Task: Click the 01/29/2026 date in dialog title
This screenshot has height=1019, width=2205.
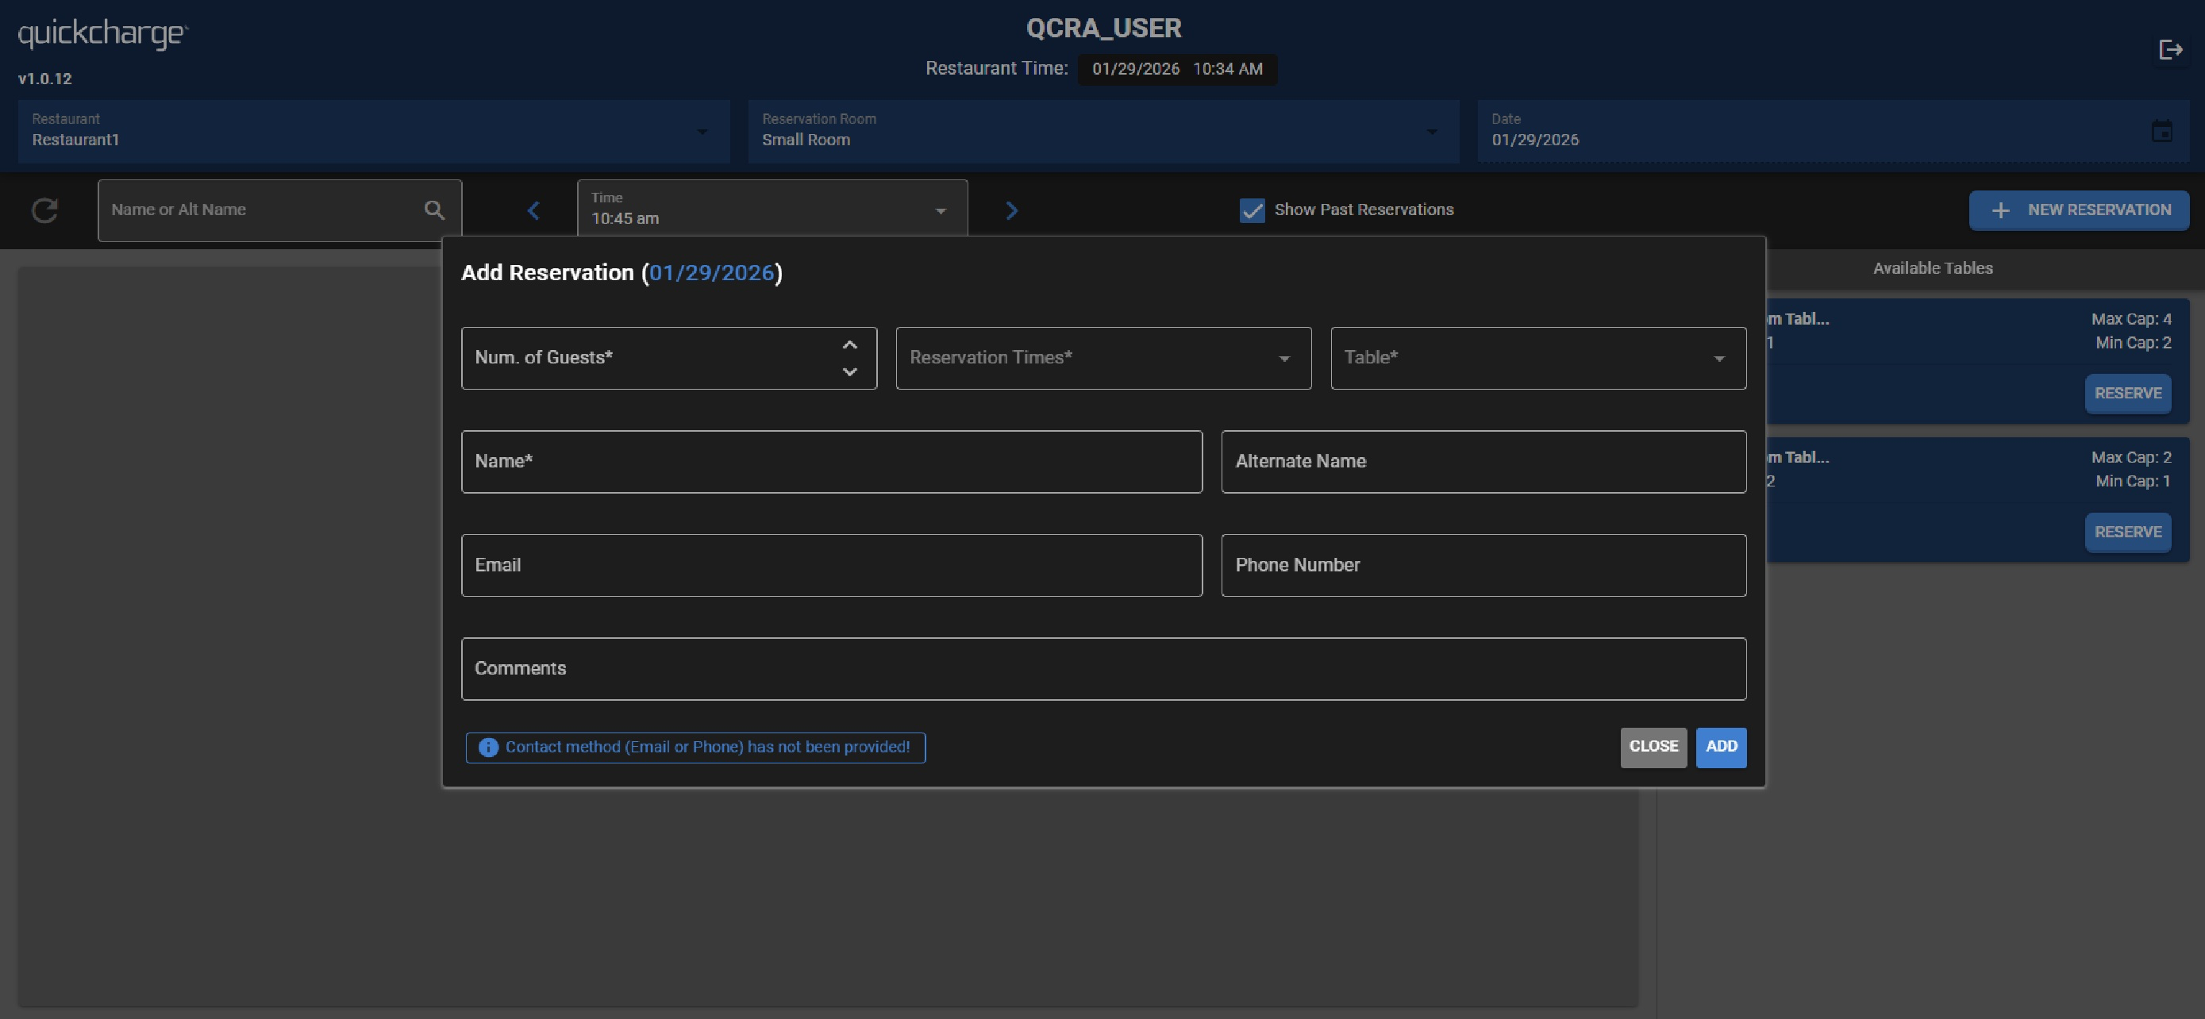Action: pos(711,273)
